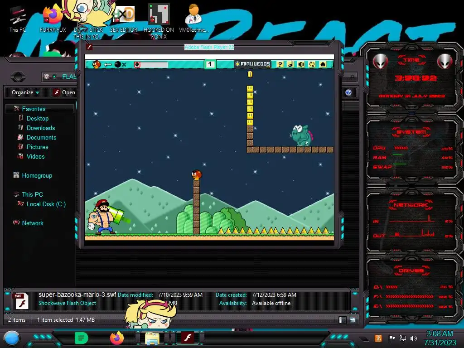
Task: Click super-bazooka-mario-3.swf file name
Action: tap(77, 295)
